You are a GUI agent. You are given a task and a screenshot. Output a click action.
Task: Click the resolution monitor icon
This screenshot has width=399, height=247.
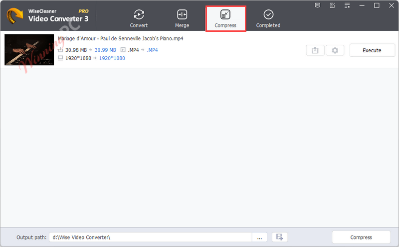point(60,58)
